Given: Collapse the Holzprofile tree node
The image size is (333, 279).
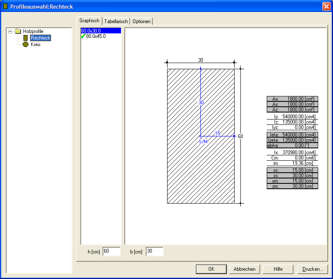Looking at the screenshot, I should [x=10, y=31].
